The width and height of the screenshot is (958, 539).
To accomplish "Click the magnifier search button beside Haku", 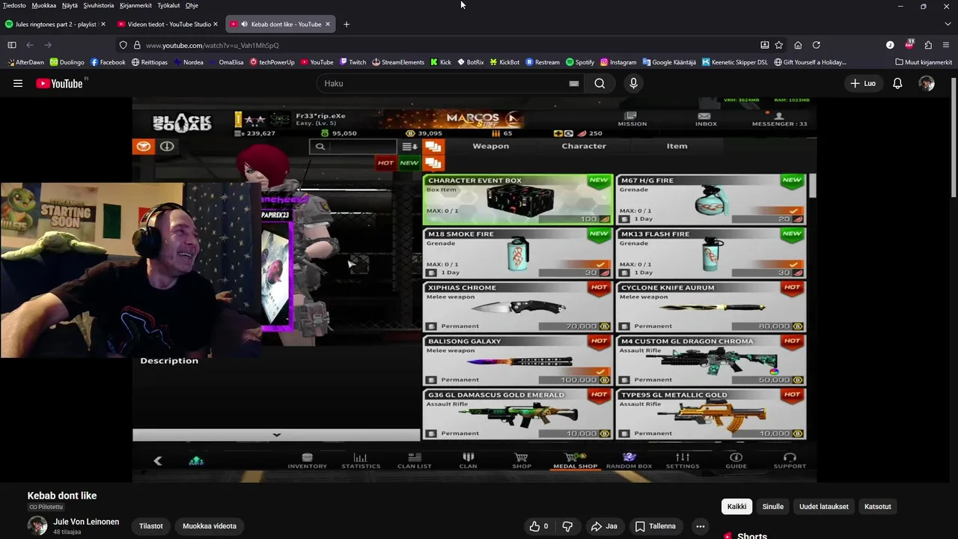I will point(599,83).
